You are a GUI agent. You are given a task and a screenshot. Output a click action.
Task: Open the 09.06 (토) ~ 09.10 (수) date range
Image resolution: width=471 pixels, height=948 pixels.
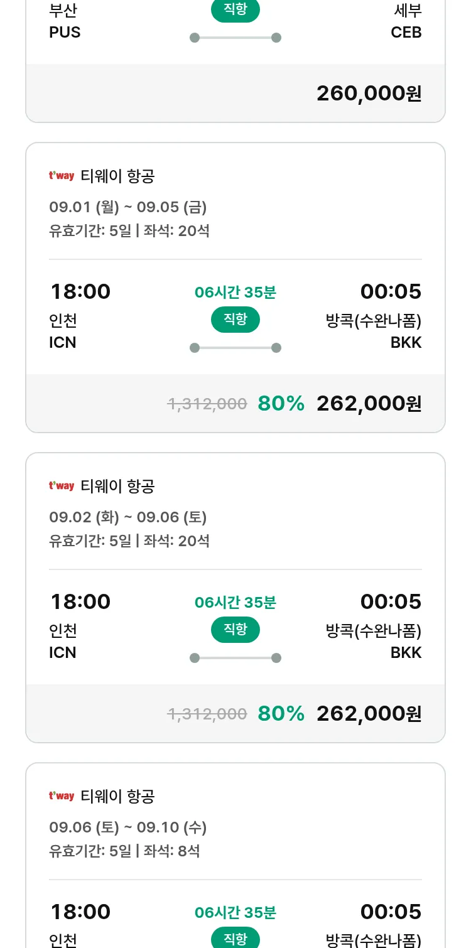click(128, 827)
